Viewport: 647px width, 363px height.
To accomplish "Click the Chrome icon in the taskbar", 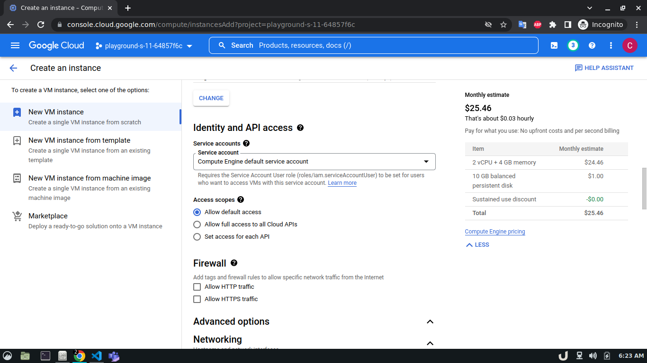I will point(80,356).
